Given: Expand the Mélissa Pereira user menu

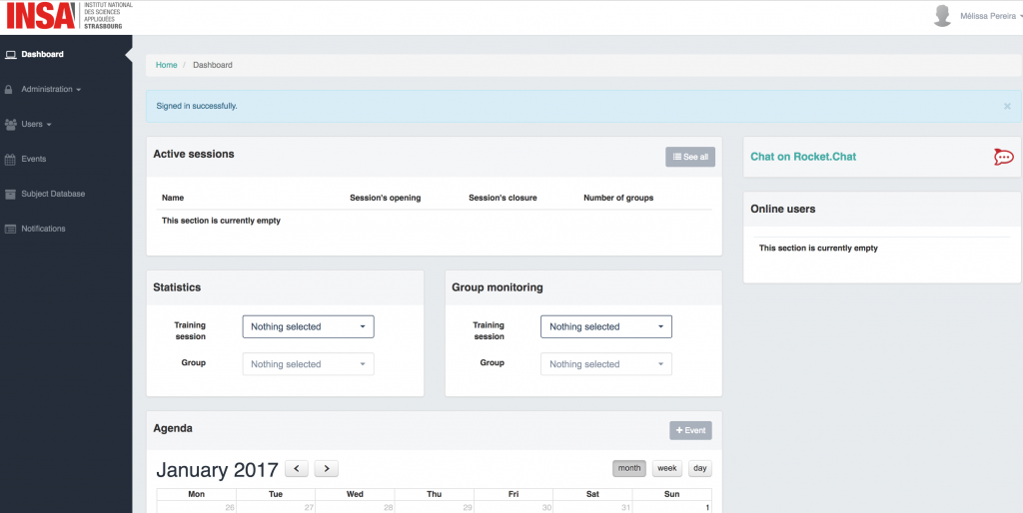Looking at the screenshot, I should coord(987,16).
